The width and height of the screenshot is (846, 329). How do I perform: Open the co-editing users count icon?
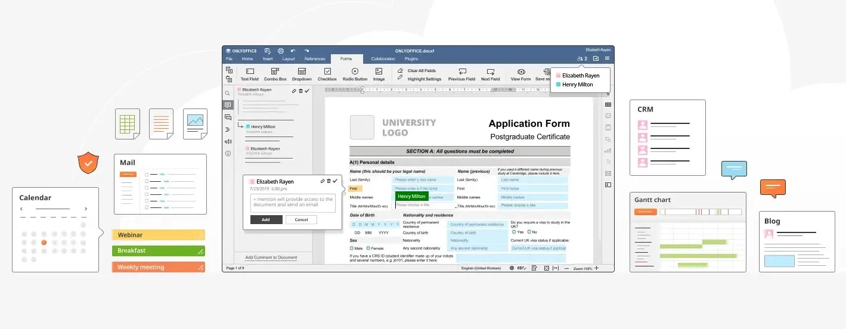click(x=582, y=58)
